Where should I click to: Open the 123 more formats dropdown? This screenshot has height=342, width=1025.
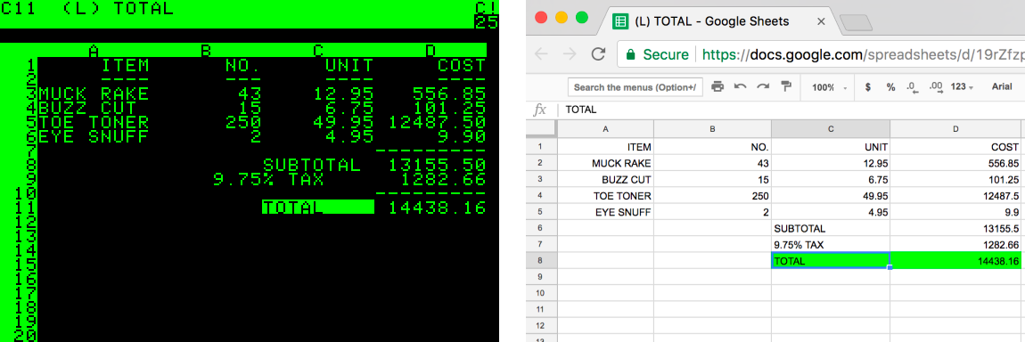click(962, 86)
